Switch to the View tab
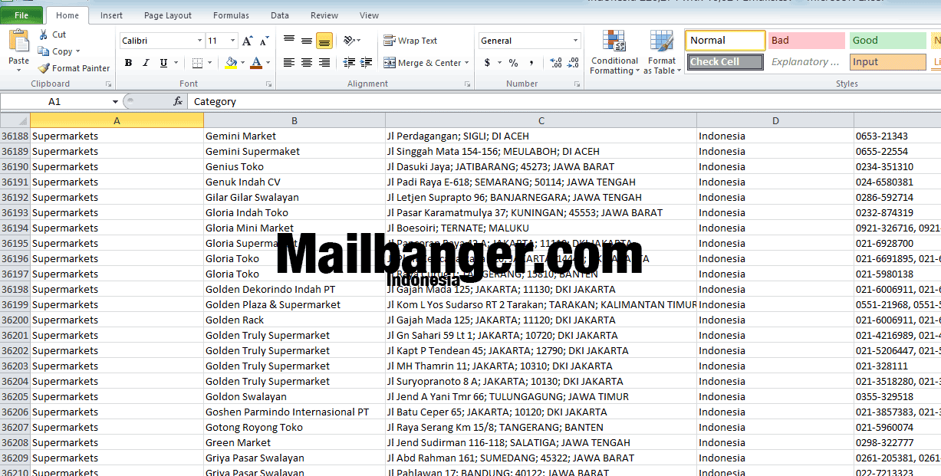 pos(369,15)
